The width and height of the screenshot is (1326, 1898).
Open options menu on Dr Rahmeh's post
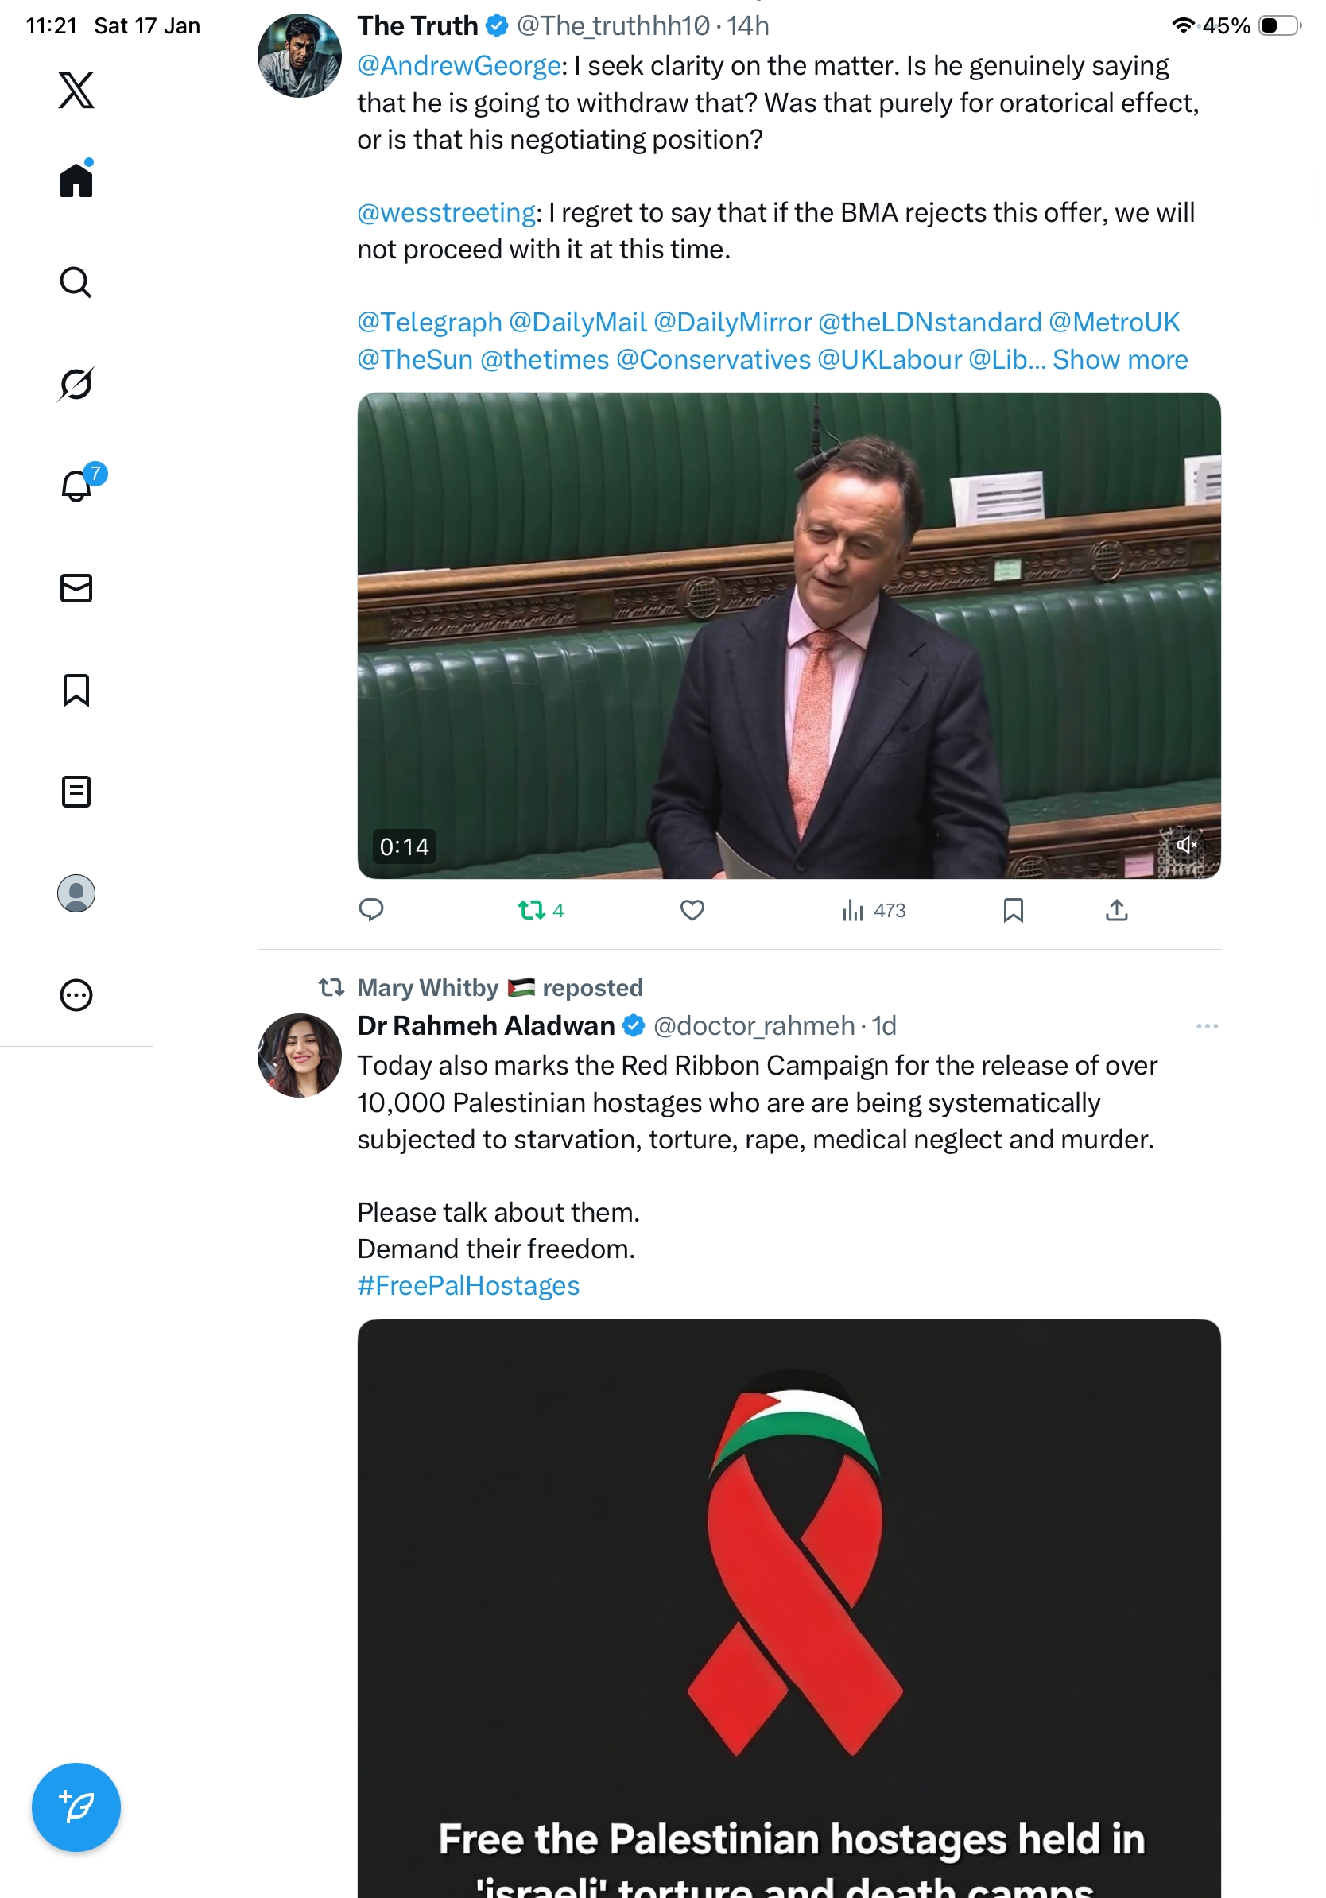(1207, 1026)
